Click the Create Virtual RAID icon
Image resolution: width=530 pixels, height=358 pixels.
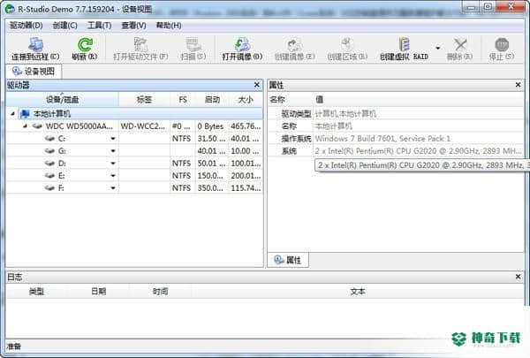click(x=405, y=45)
